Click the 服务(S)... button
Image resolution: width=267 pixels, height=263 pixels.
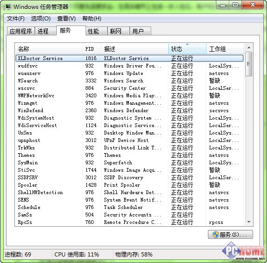click(230, 235)
